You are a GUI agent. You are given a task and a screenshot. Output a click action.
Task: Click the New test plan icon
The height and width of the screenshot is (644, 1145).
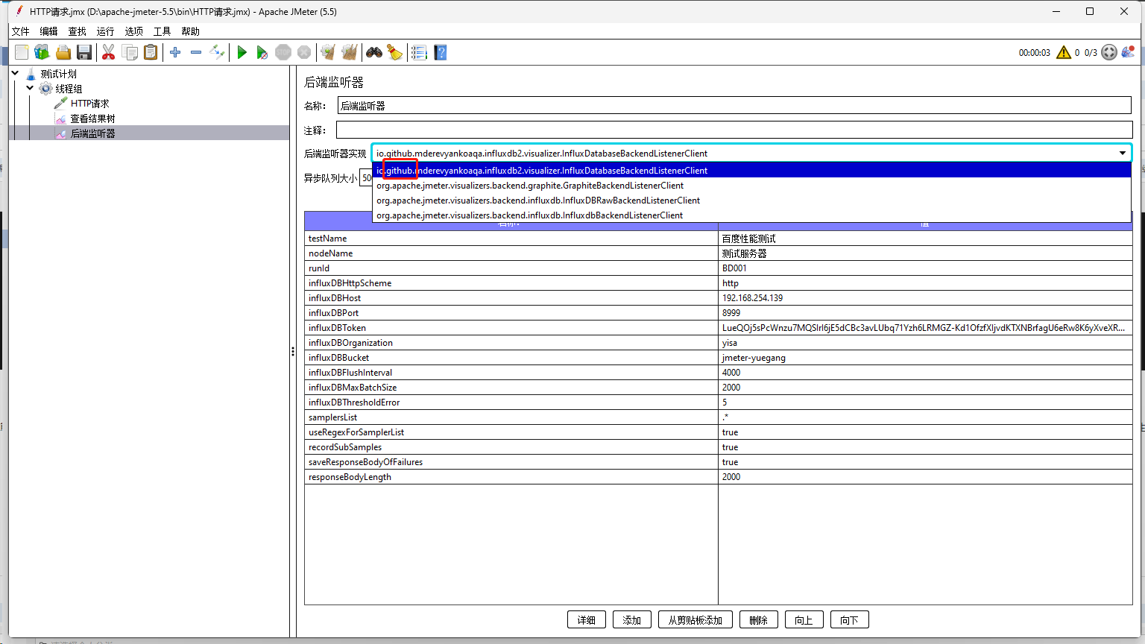22,52
